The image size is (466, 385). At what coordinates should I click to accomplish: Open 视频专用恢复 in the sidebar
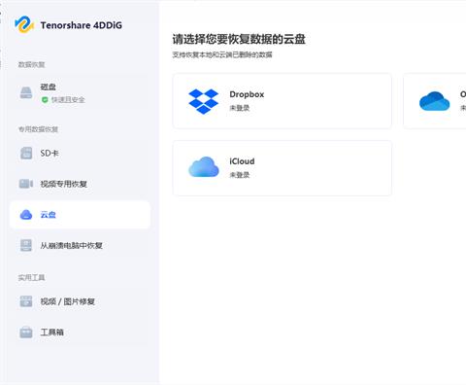click(x=80, y=184)
